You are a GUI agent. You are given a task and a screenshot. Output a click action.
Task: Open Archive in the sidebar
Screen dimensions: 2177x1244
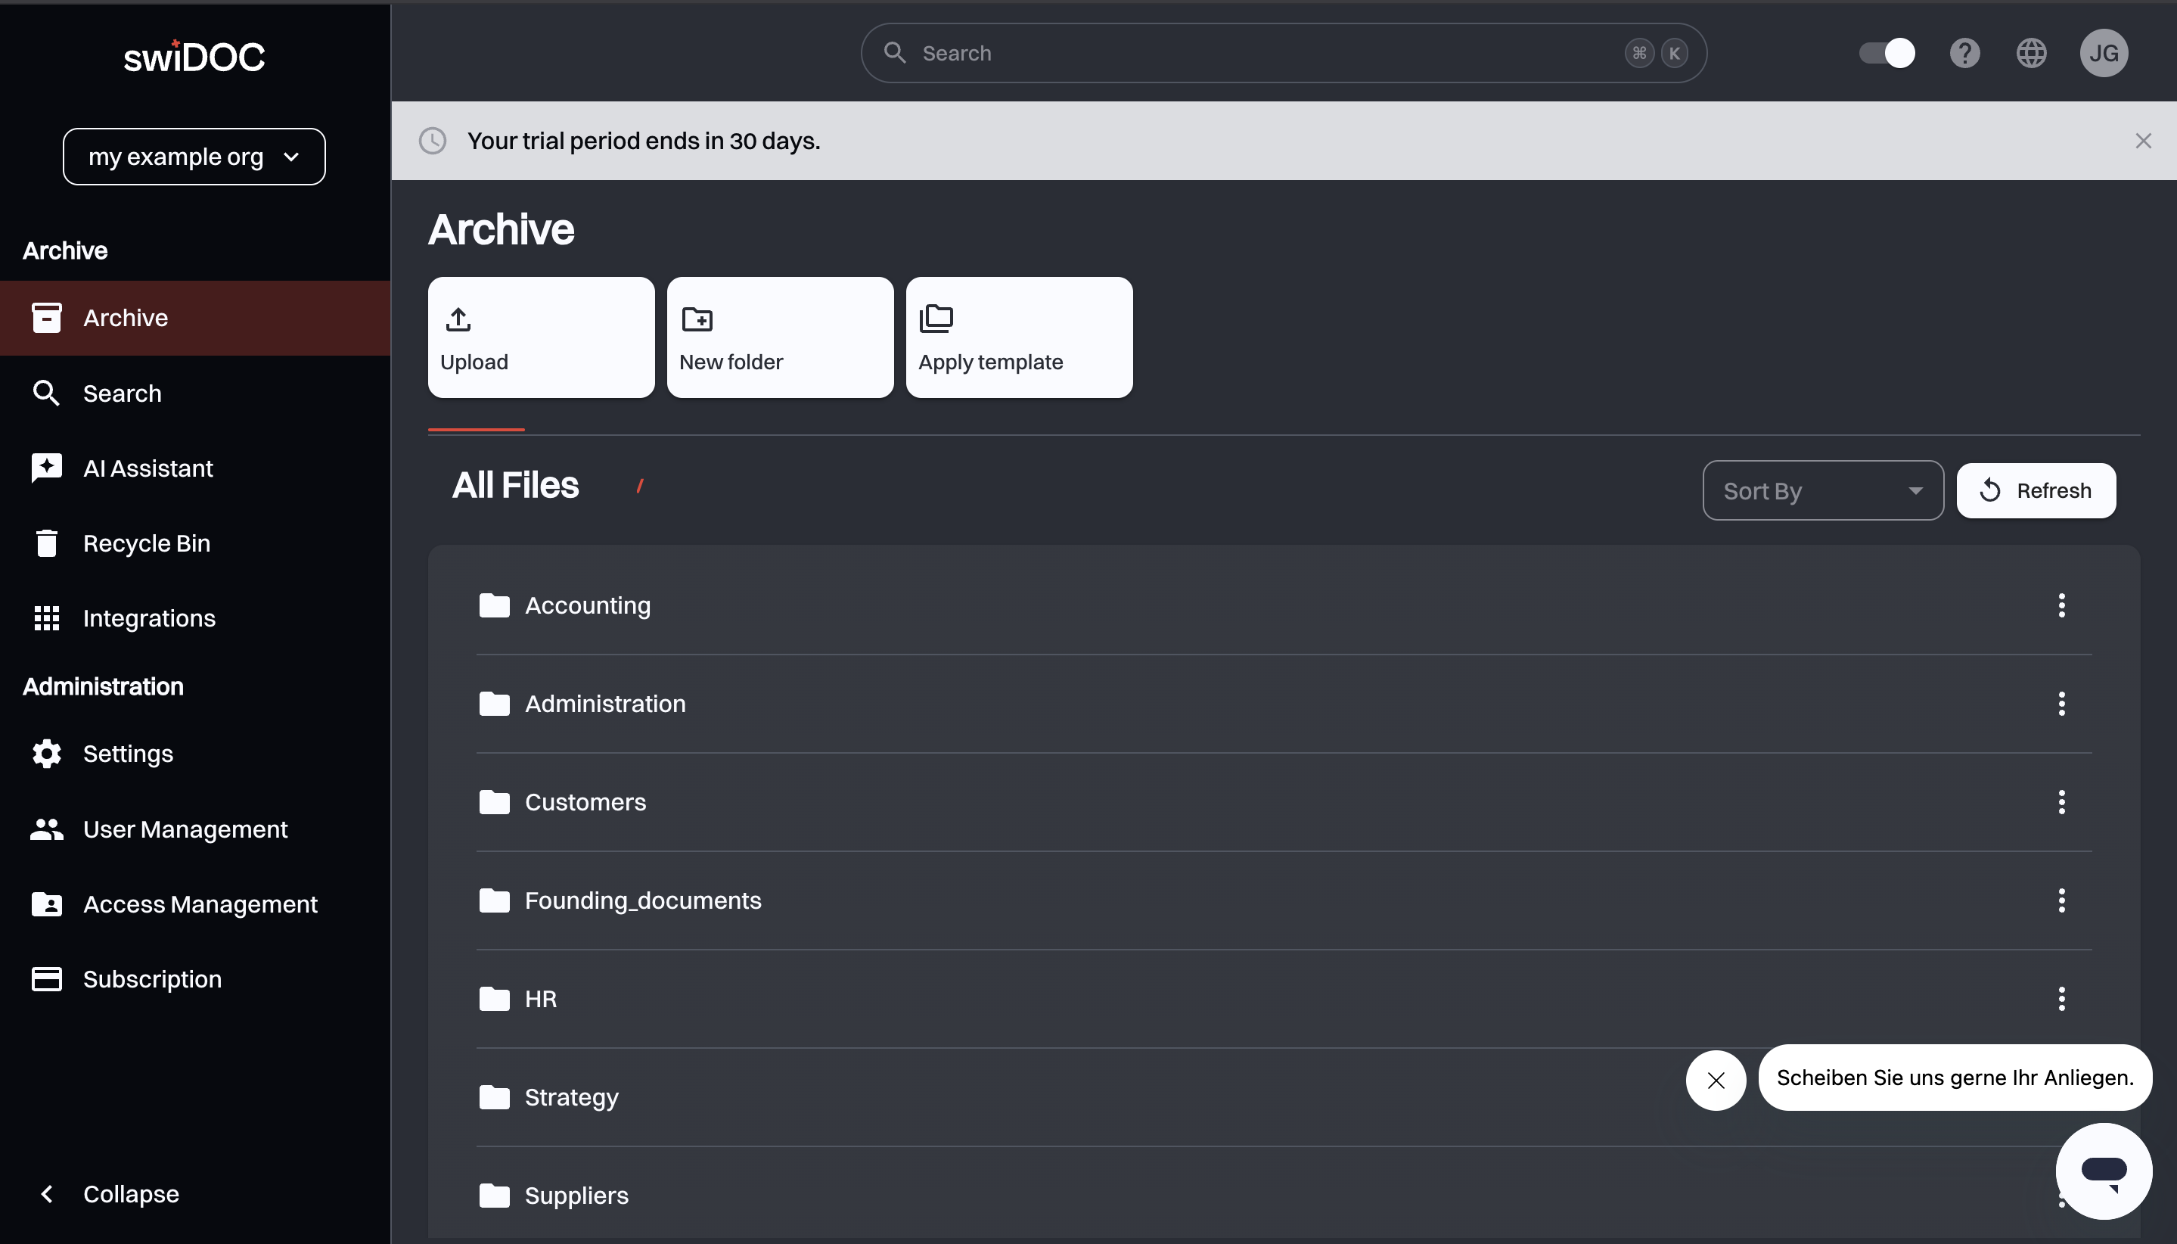[x=194, y=318]
